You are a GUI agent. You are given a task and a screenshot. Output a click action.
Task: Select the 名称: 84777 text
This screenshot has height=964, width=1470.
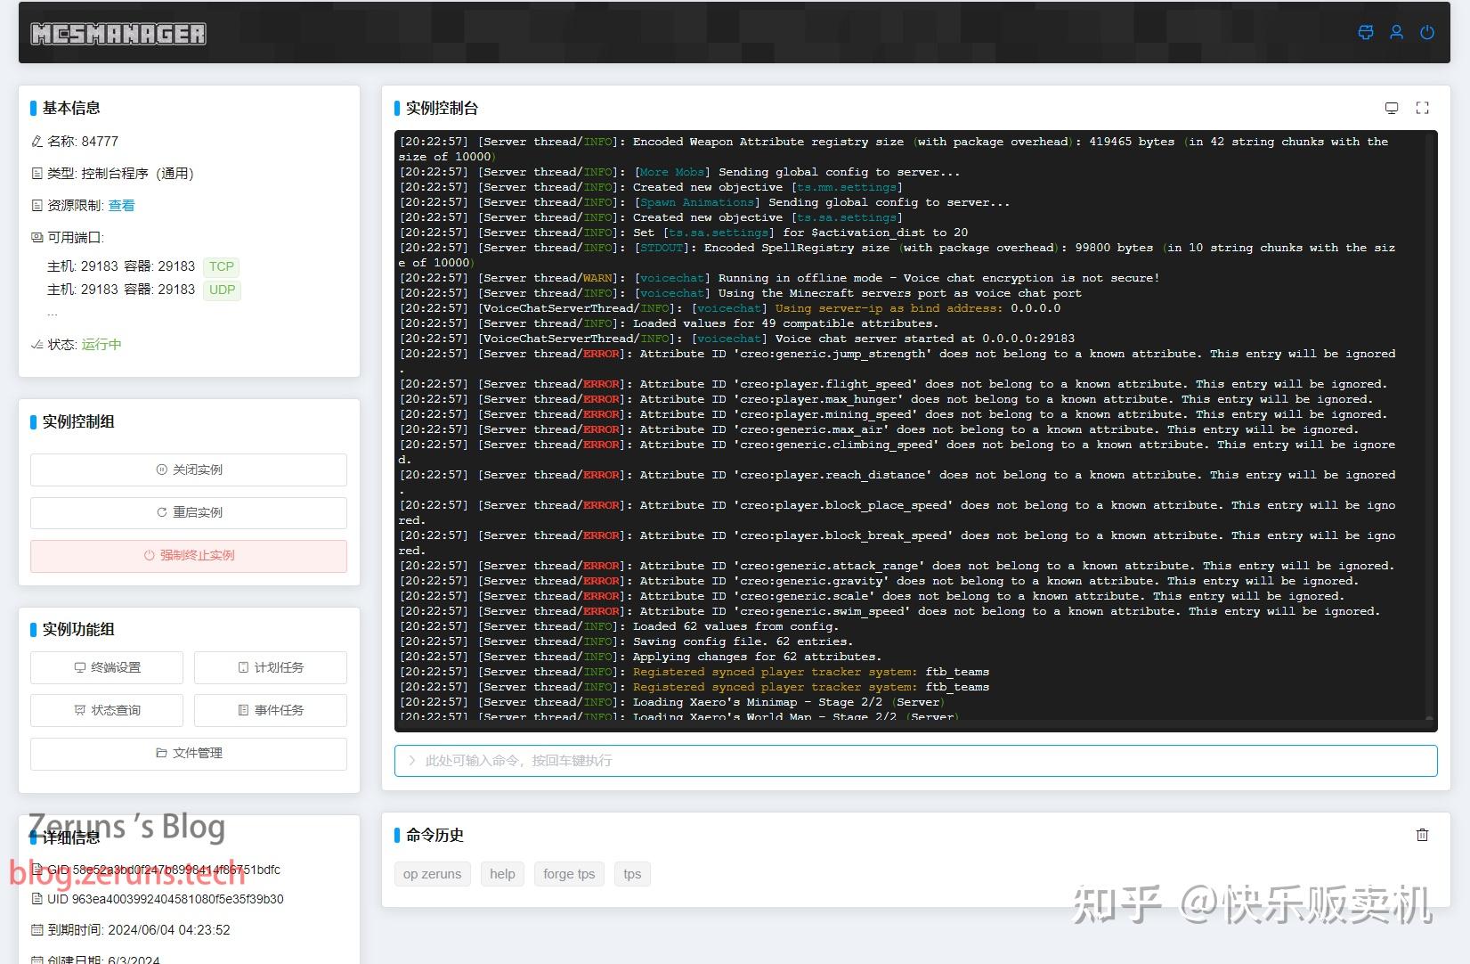tap(83, 142)
